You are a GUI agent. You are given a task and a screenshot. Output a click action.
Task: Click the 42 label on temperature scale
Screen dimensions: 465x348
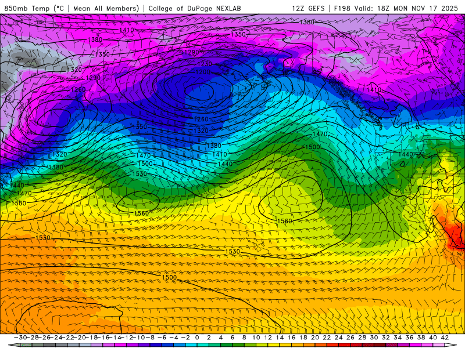coord(445,338)
